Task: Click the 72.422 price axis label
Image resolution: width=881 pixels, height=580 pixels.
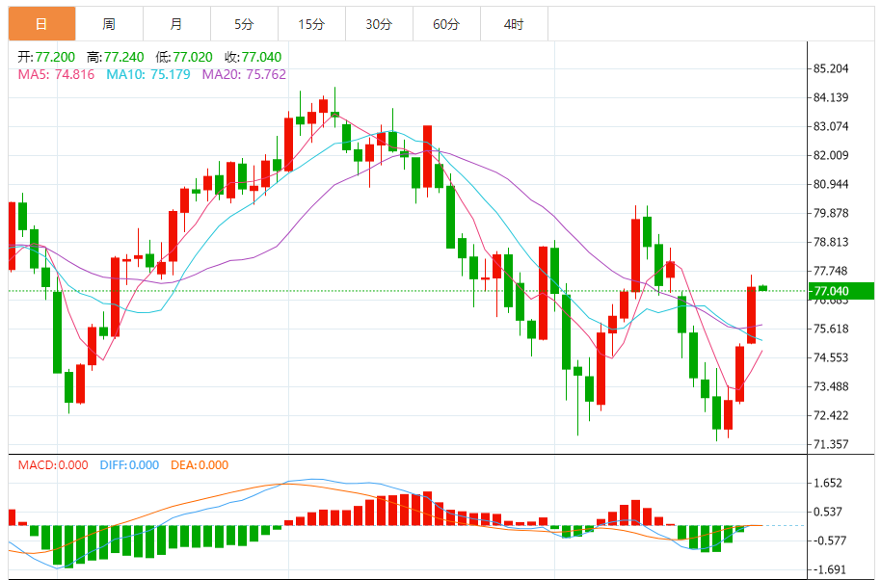Action: (831, 415)
